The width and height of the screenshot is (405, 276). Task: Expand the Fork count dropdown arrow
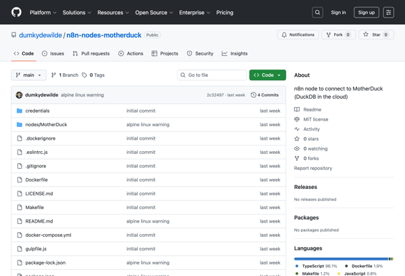pyautogui.click(x=348, y=34)
